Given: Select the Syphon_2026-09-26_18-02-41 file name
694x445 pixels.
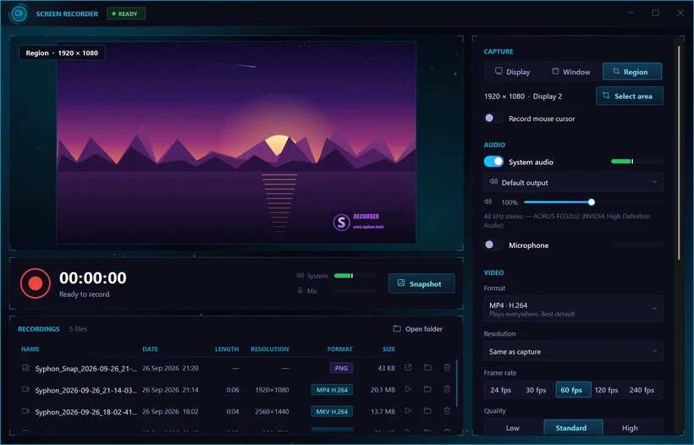Looking at the screenshot, I should [85, 411].
